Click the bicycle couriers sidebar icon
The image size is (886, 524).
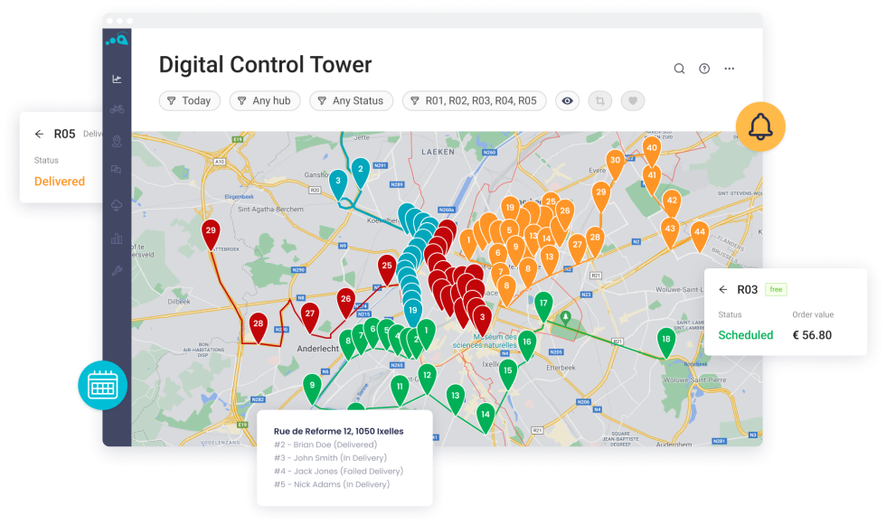click(117, 109)
